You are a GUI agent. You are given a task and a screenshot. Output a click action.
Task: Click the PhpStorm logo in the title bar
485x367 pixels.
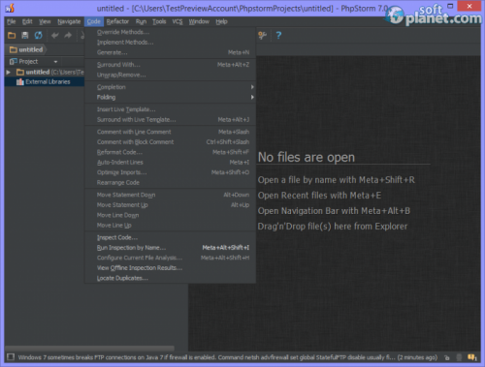(x=10, y=8)
